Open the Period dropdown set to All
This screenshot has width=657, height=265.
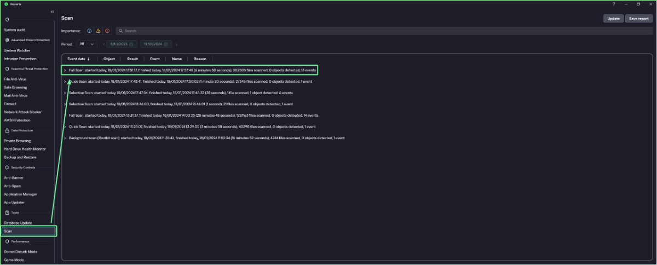point(87,44)
